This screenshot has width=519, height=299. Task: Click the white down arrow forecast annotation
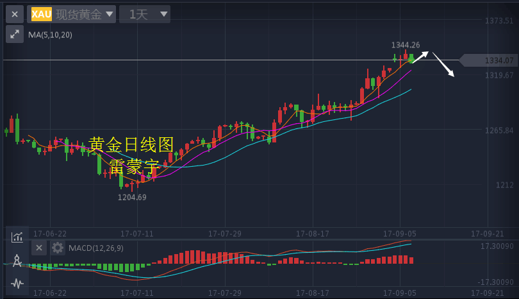pyautogui.click(x=443, y=65)
